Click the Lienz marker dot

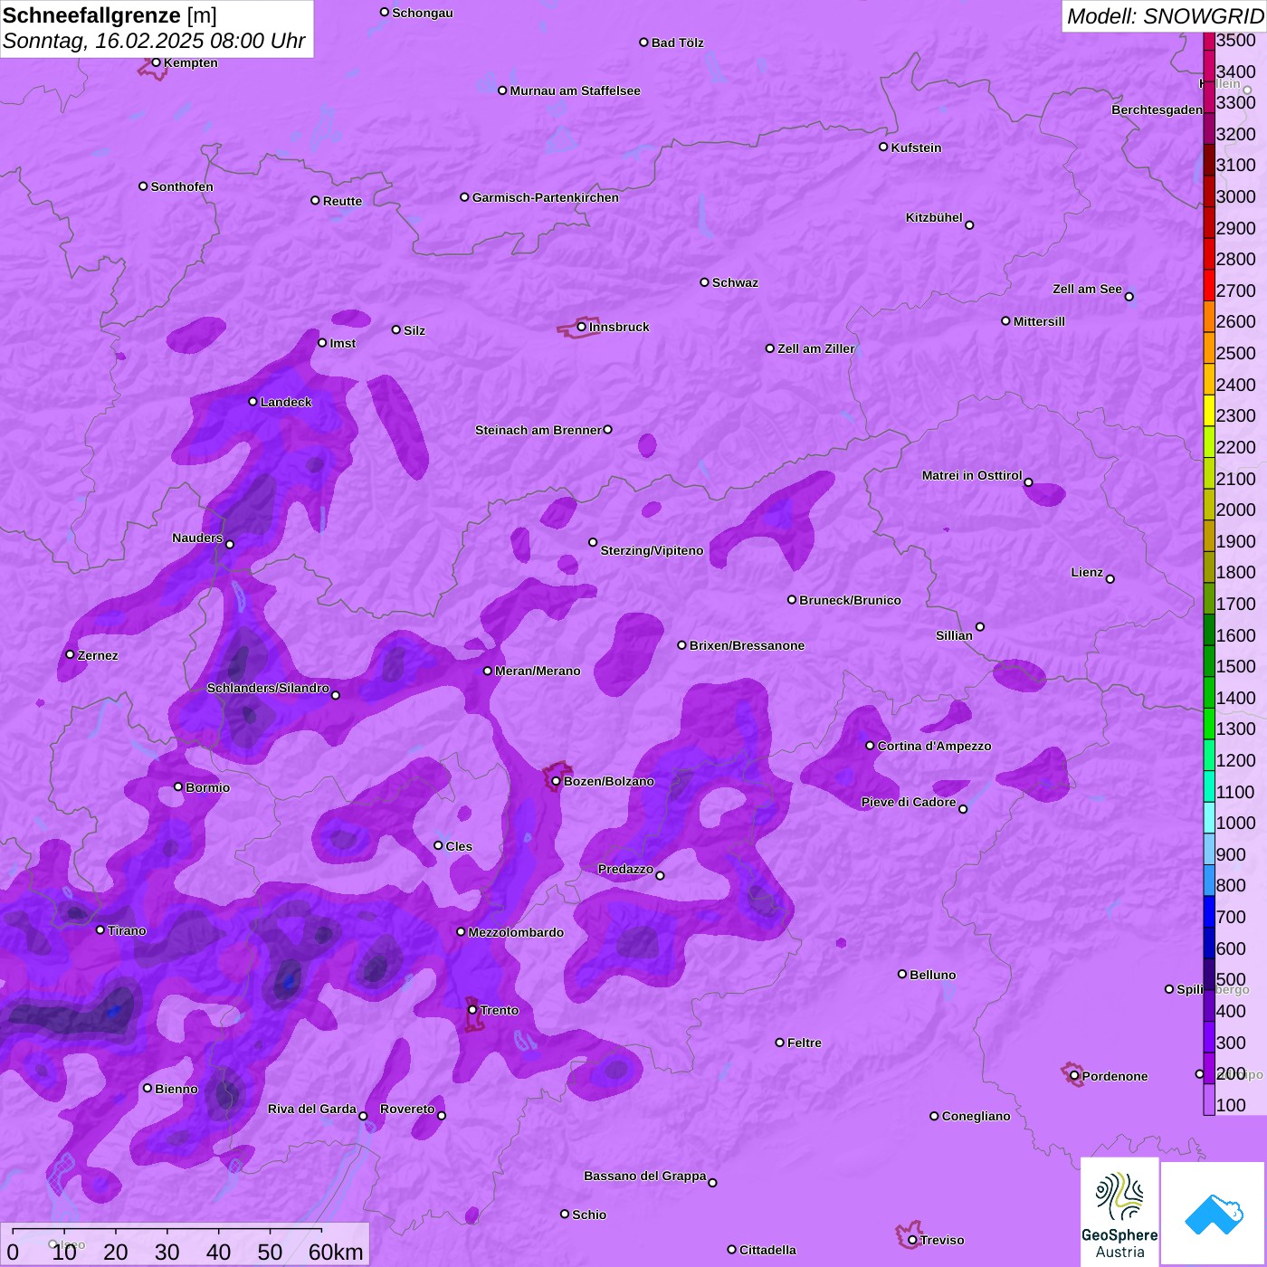click(1110, 579)
